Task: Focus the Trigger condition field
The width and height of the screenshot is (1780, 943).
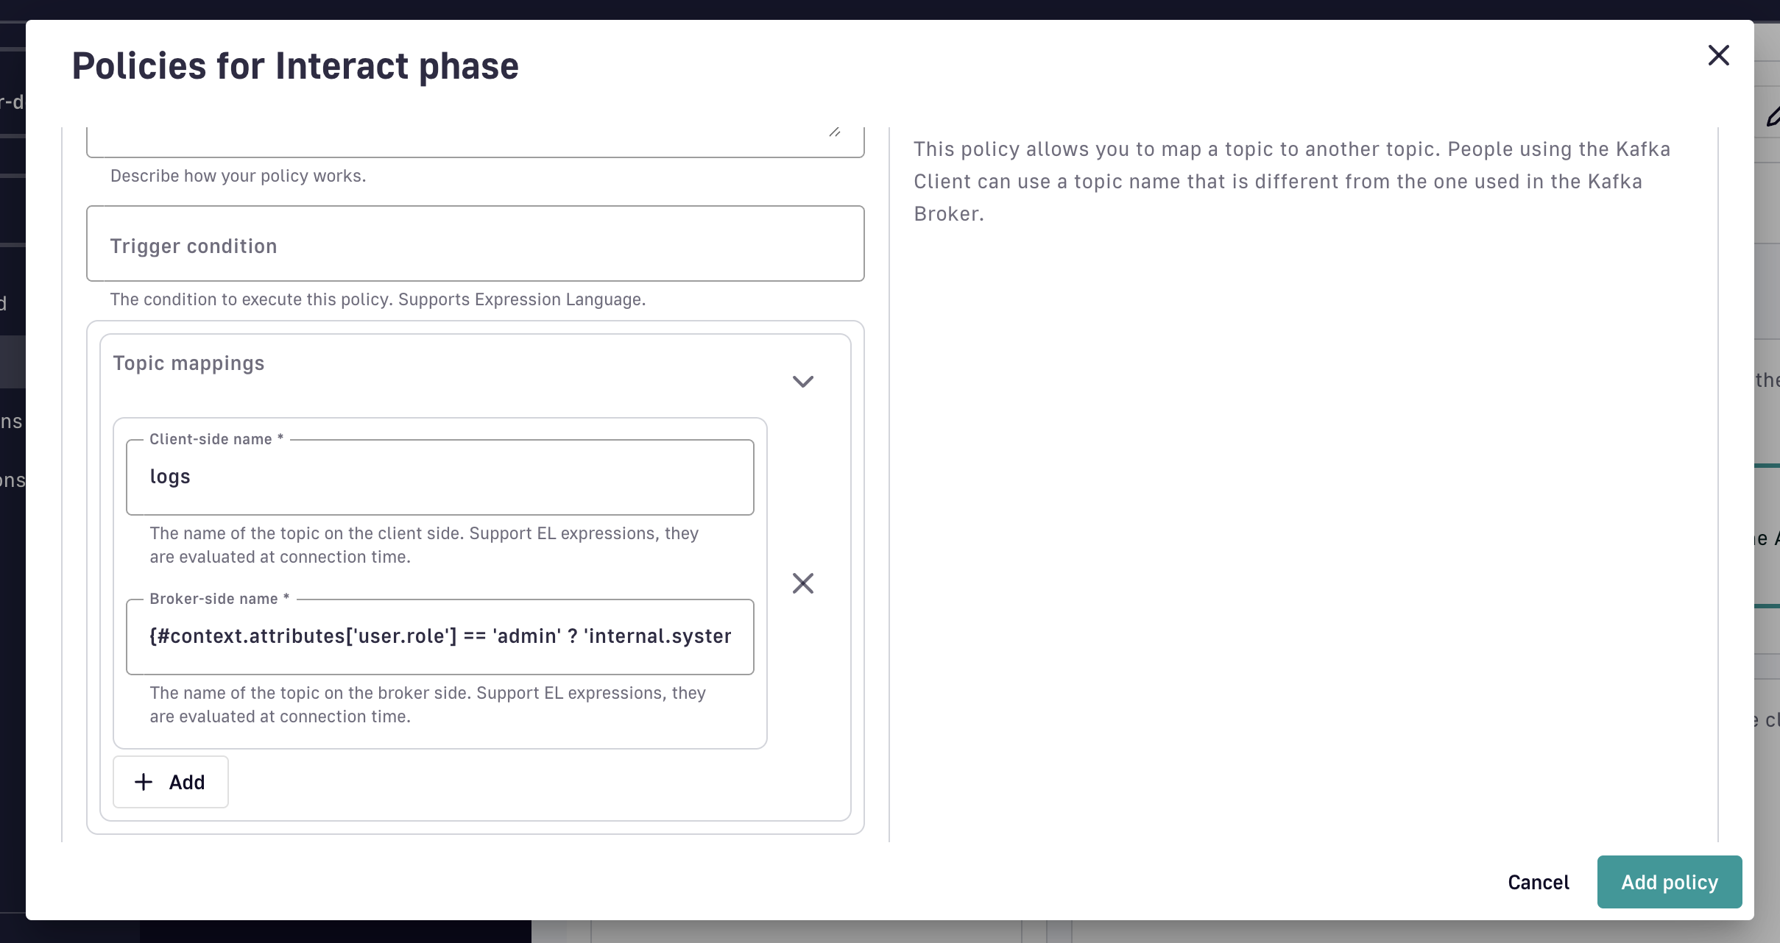Action: tap(475, 244)
